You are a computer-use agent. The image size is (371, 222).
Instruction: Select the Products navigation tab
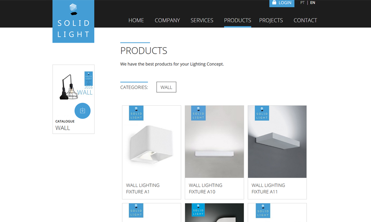tap(238, 20)
